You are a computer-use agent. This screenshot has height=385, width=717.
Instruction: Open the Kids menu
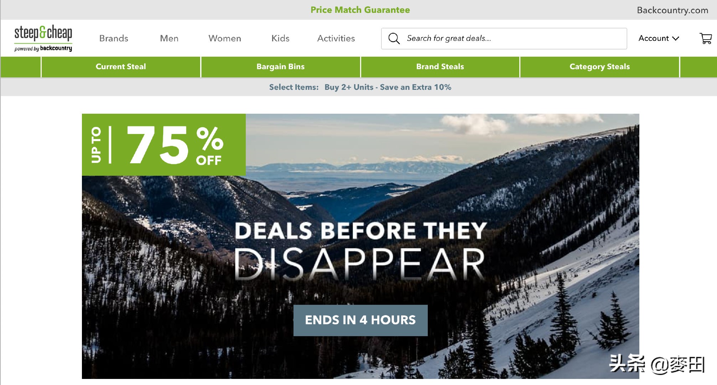pos(280,38)
